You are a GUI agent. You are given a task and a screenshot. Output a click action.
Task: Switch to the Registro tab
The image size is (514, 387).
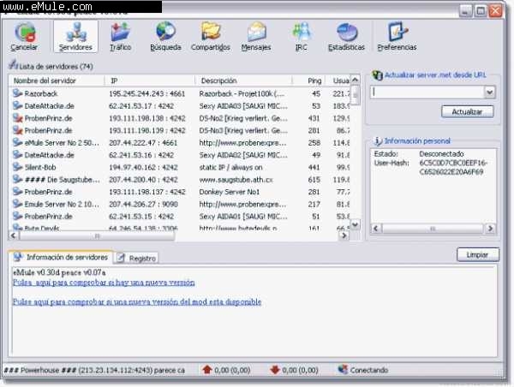coord(136,259)
